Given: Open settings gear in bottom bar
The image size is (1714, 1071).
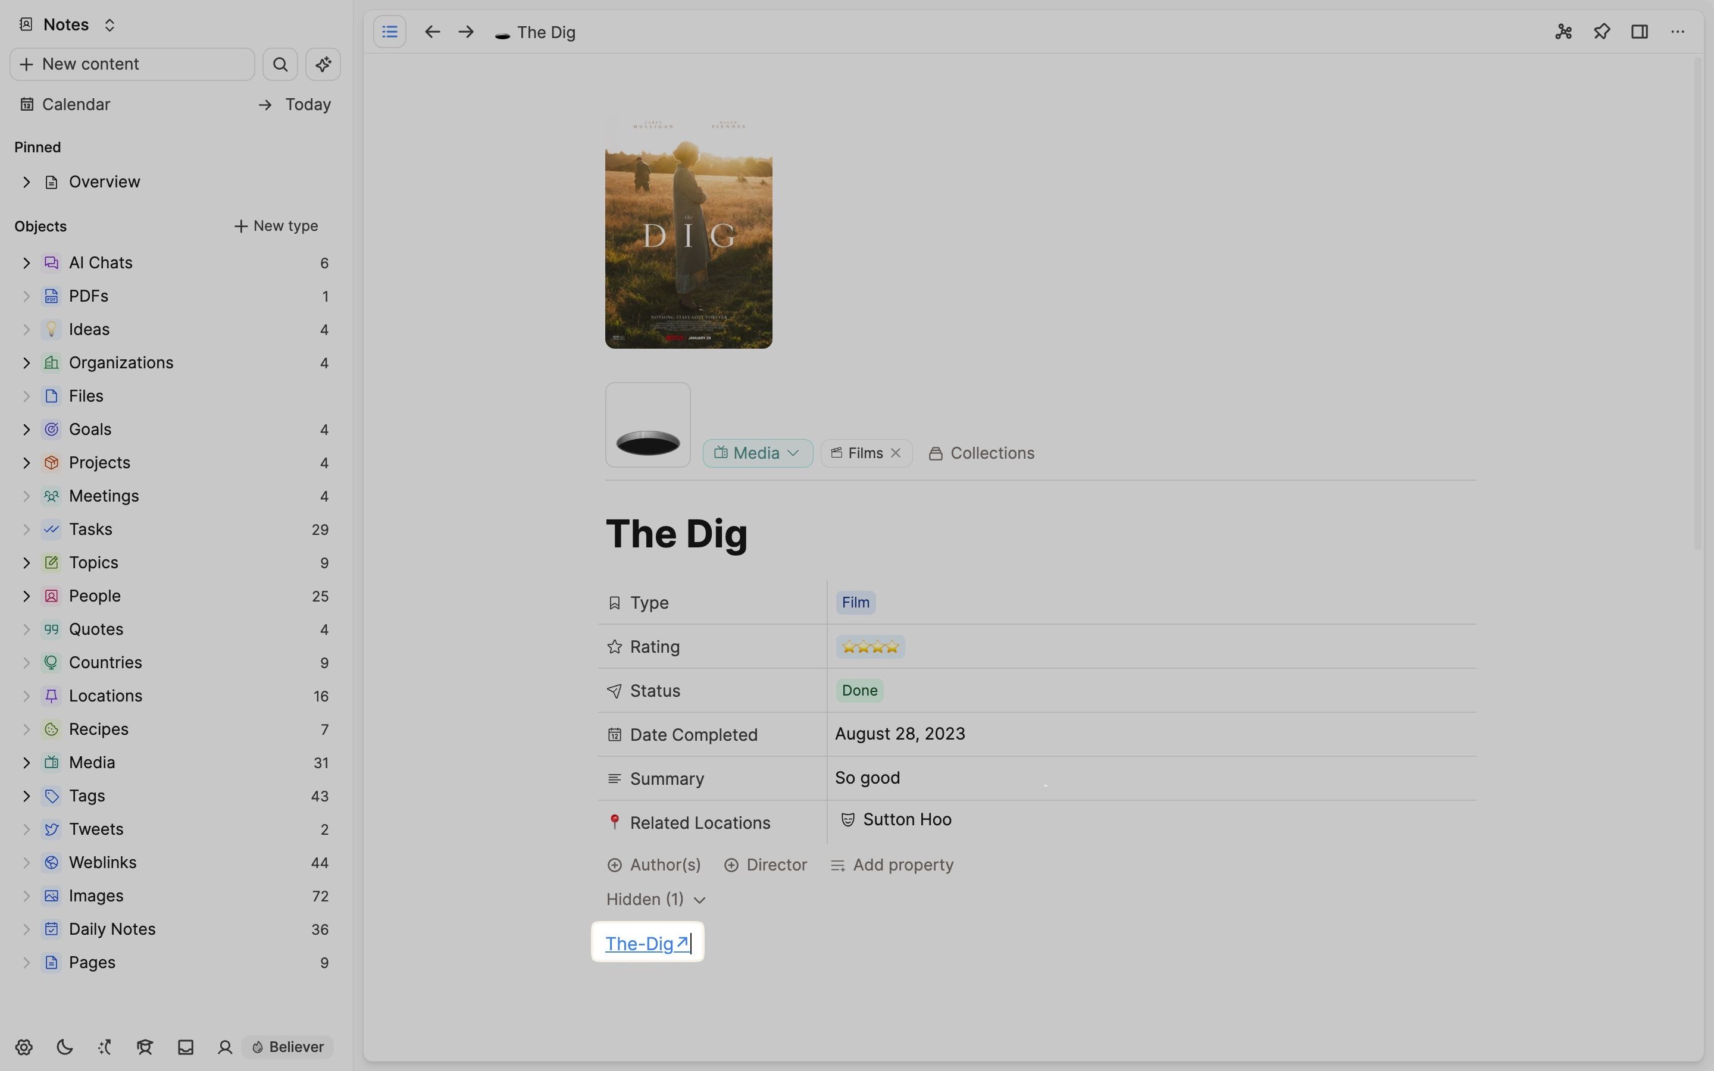Looking at the screenshot, I should click(x=23, y=1047).
